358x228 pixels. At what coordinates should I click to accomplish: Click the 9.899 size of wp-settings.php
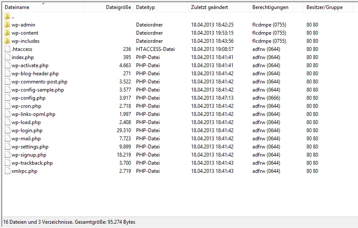(125, 147)
